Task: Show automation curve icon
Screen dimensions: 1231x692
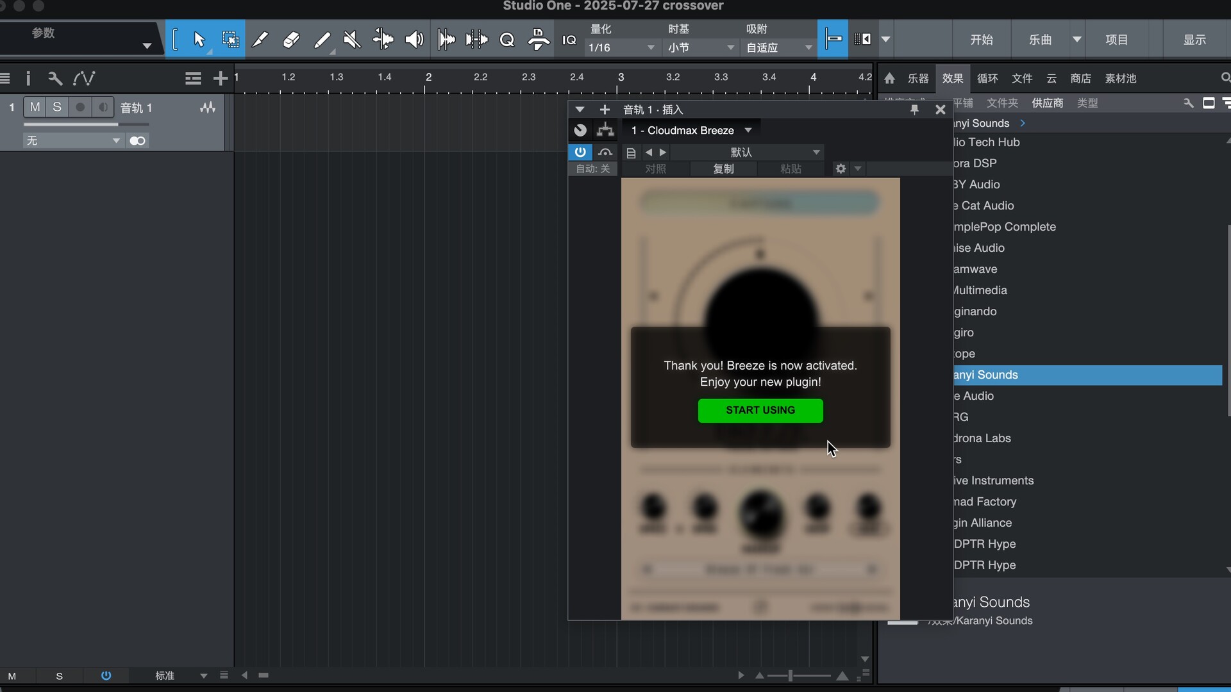Action: pos(84,78)
